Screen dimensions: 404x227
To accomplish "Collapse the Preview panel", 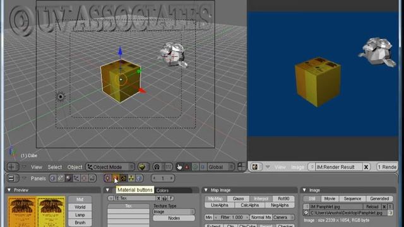I will point(9,190).
